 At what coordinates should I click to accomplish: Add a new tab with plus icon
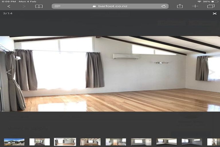coord(195,6)
